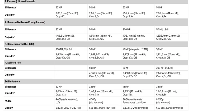Select the 2,0/1,8 mm (12 mm KB) ultrawide cell

71,15
